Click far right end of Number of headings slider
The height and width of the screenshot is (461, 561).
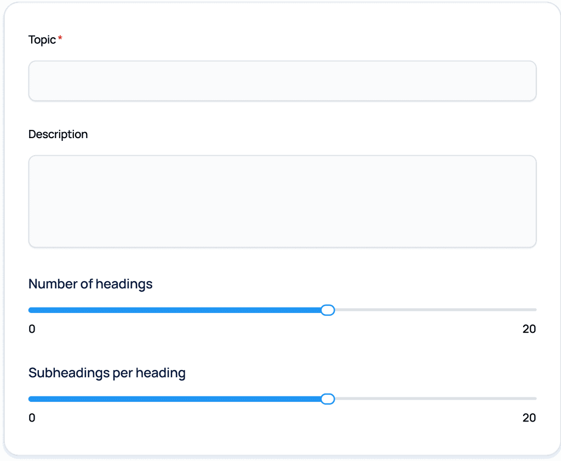[x=535, y=310]
